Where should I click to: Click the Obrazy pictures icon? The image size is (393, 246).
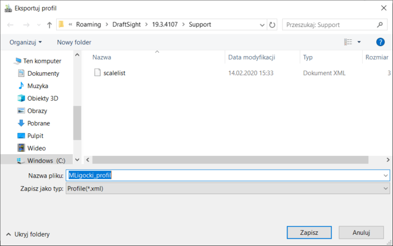[21, 110]
